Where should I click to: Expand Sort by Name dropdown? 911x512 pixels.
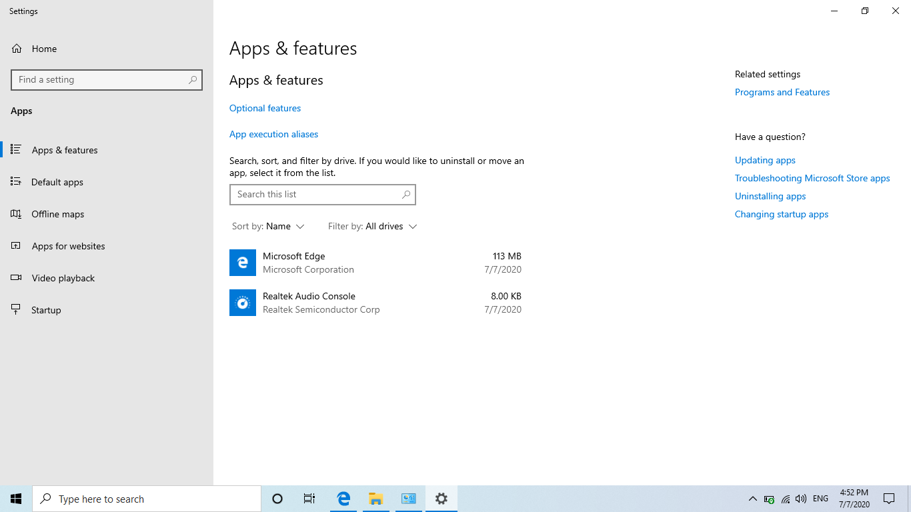pos(268,227)
